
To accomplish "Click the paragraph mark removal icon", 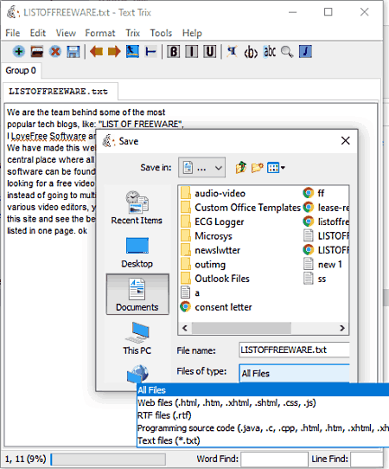I will 232,52.
